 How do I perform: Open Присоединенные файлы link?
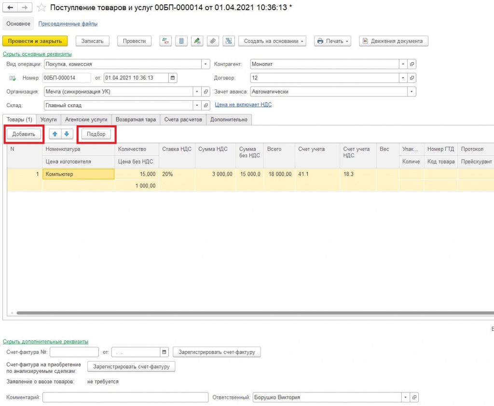tap(68, 24)
